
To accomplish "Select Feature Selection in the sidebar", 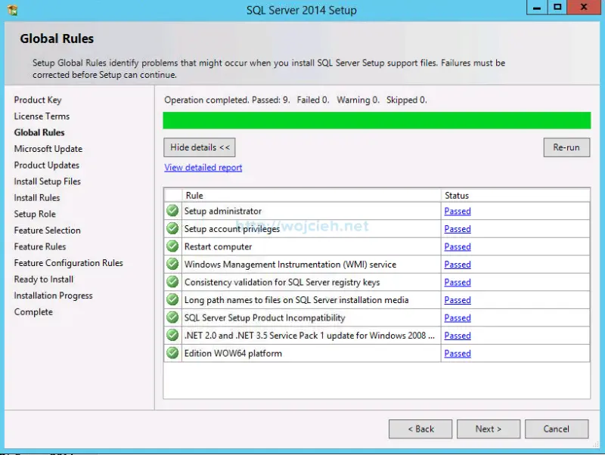I will (x=47, y=230).
